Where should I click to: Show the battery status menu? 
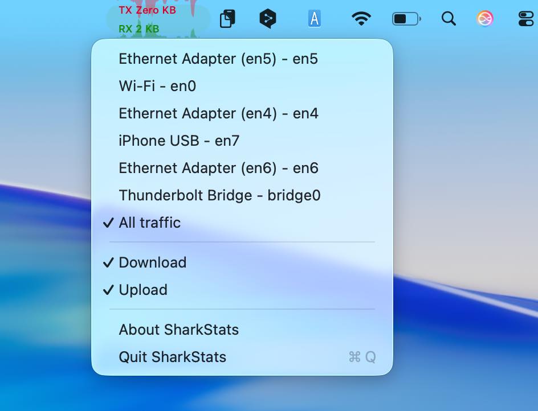coord(406,19)
